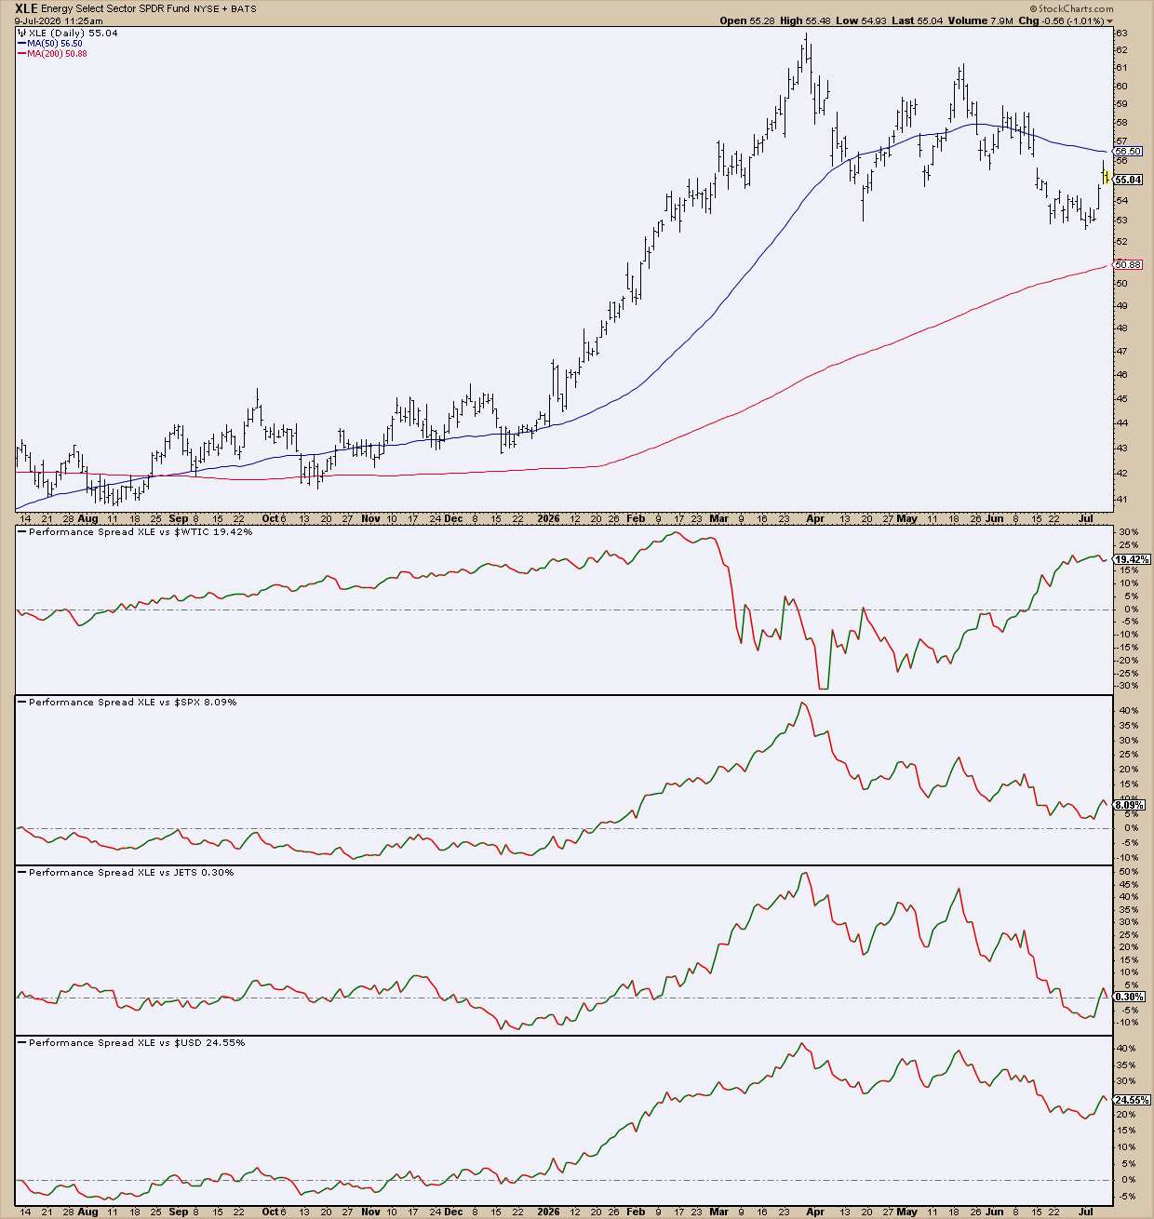Viewport: 1154px width, 1219px height.
Task: Click the 0.30% value tag on the JETS panel axis
Action: click(1128, 997)
